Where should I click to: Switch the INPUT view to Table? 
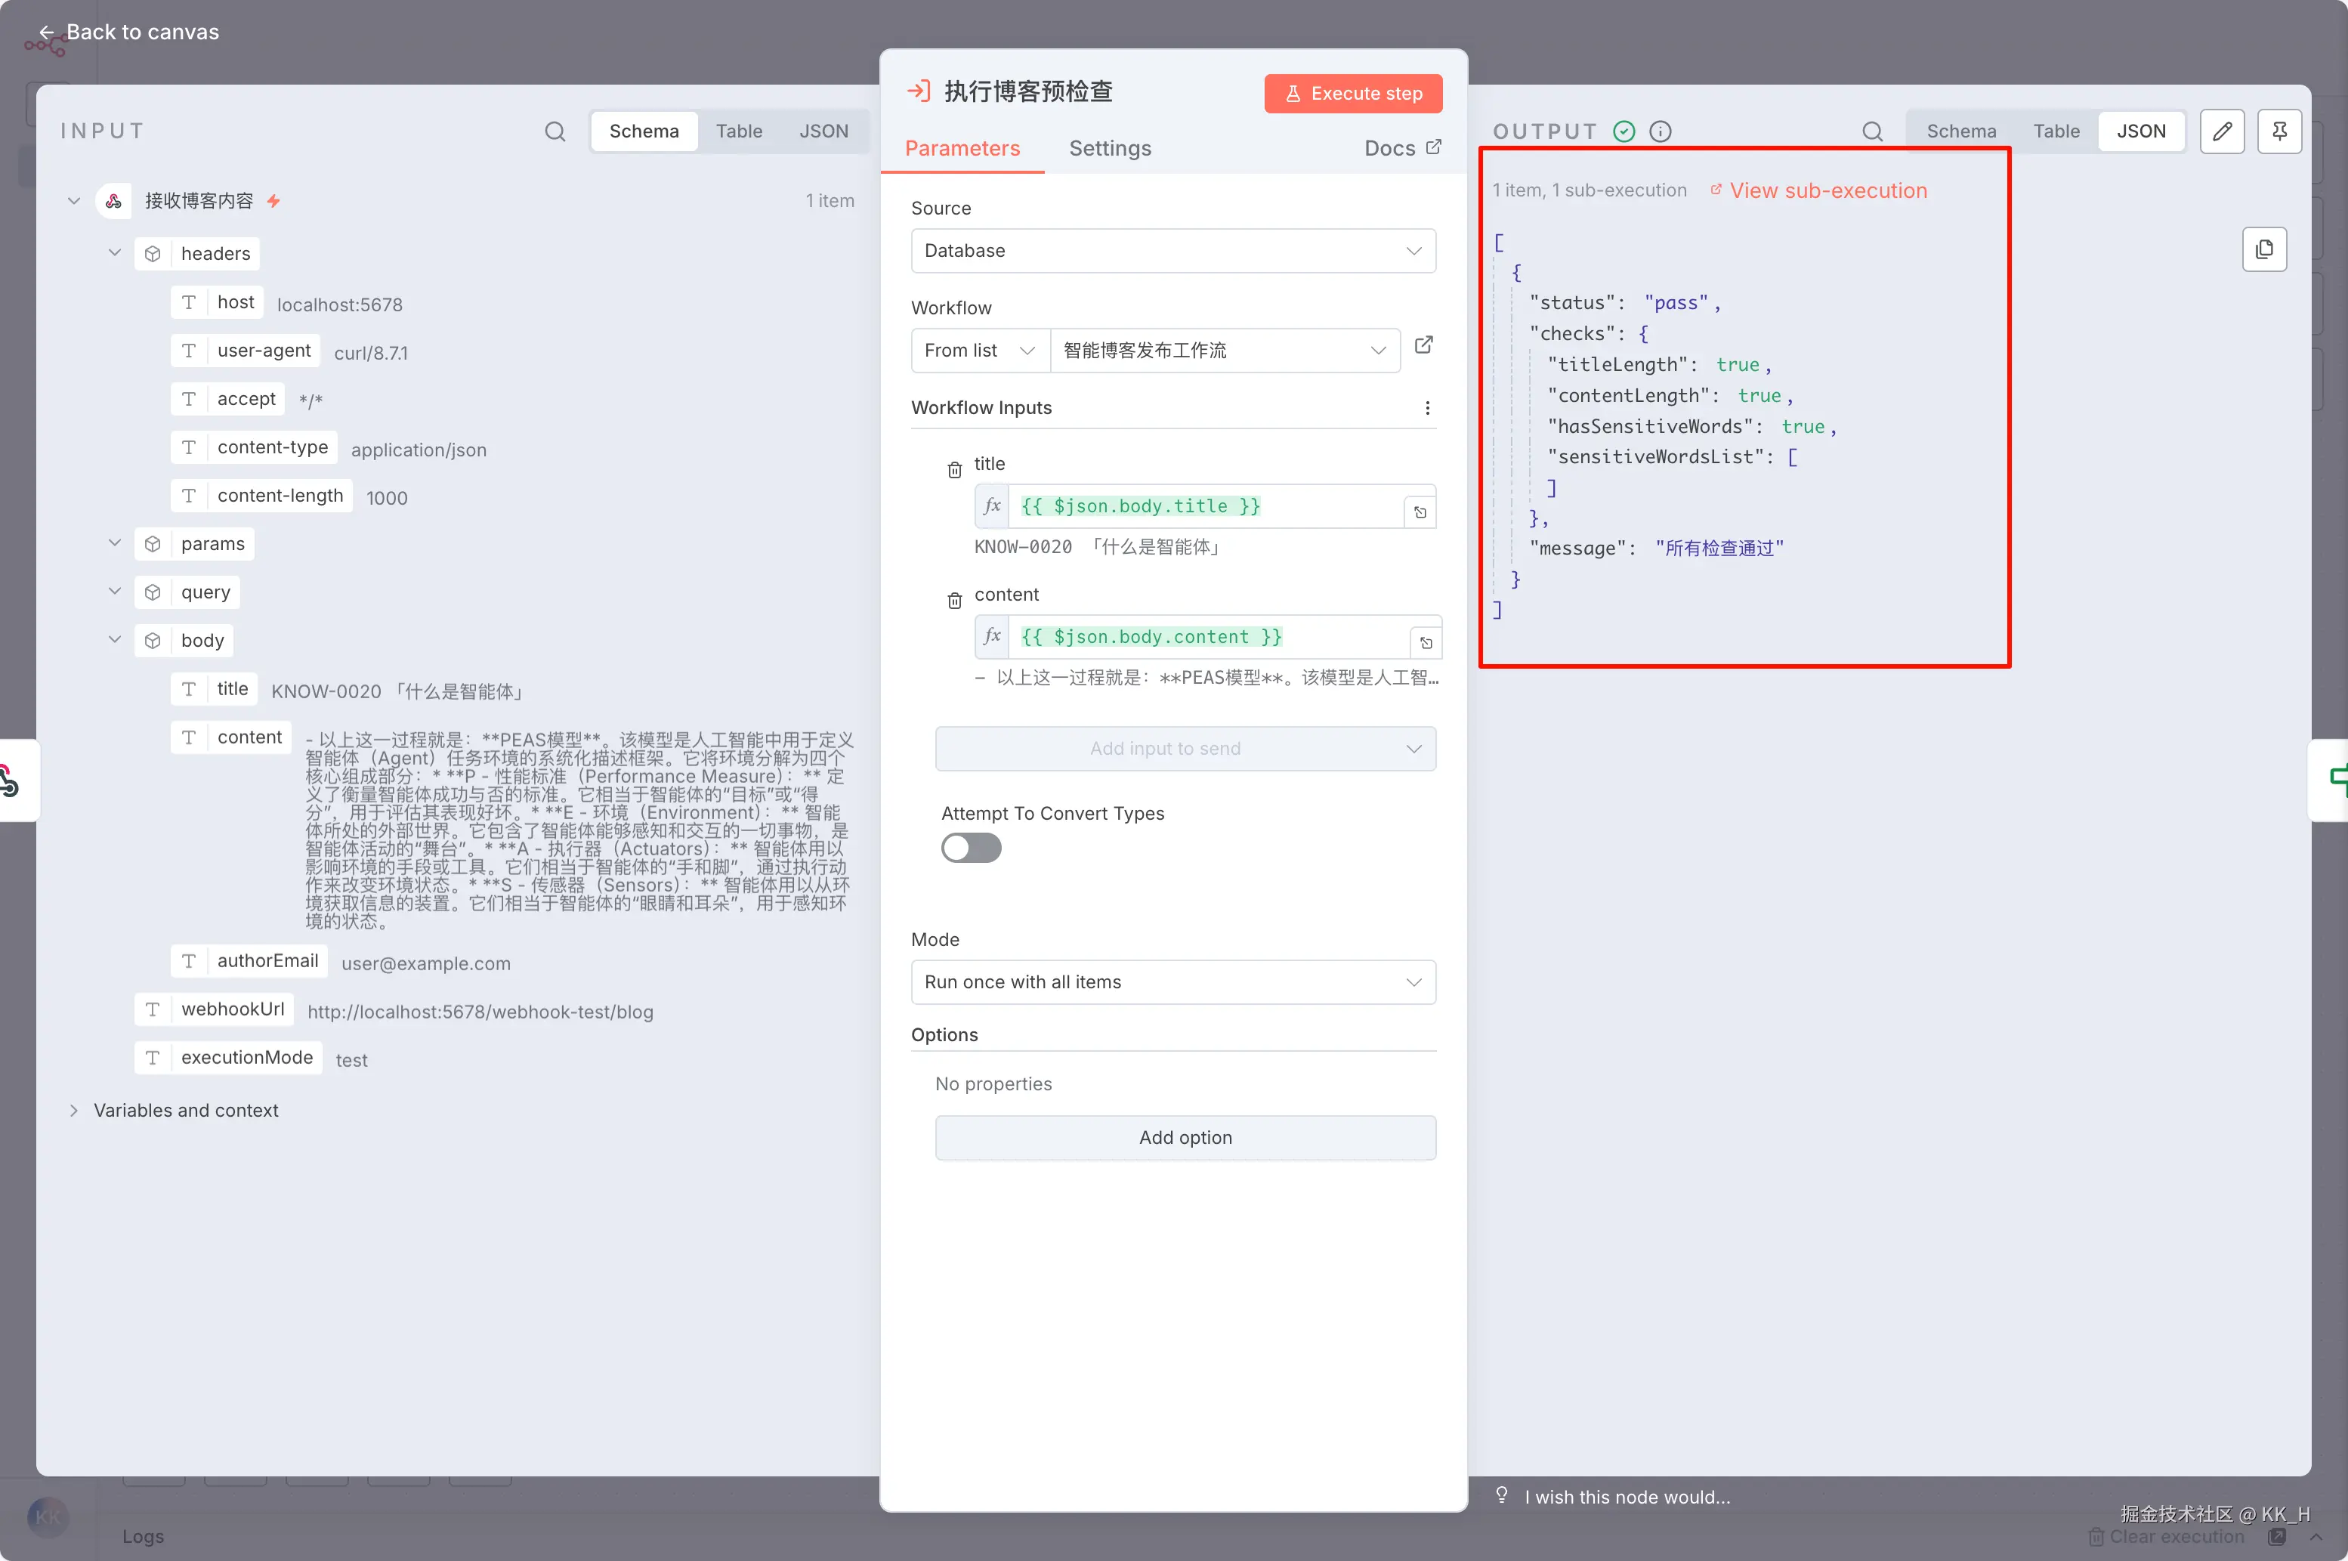click(x=739, y=131)
